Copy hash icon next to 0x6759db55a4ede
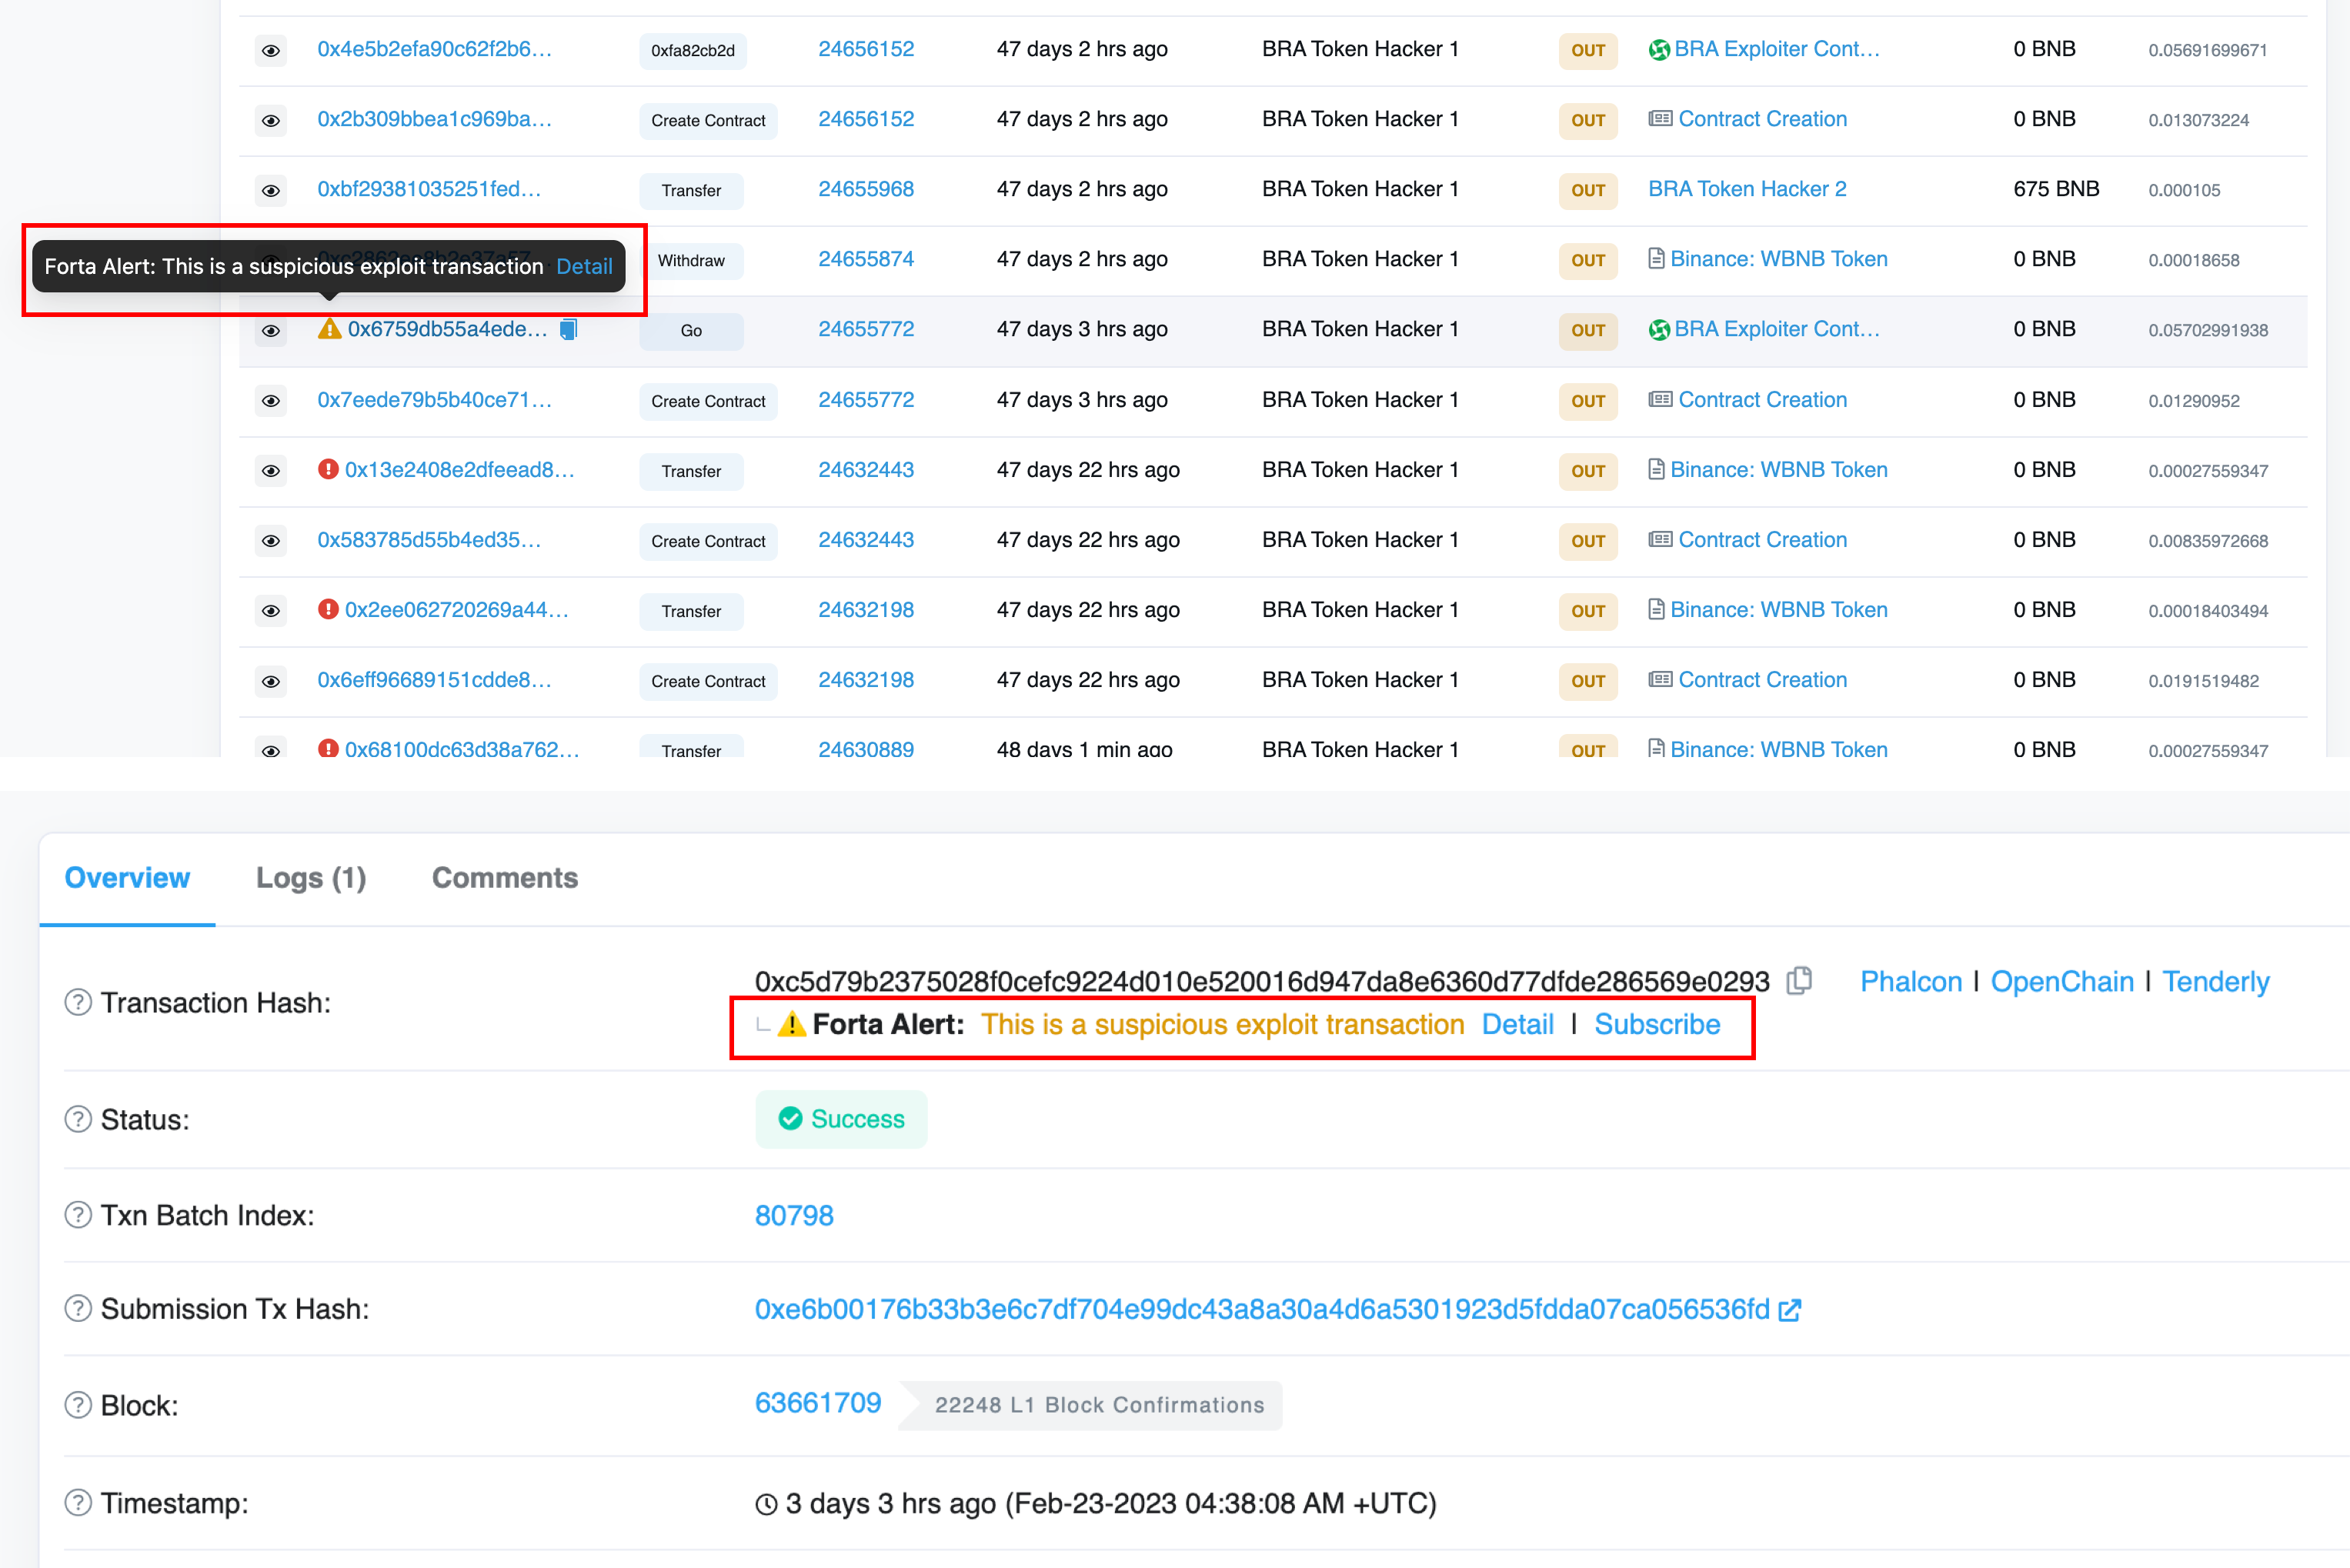The height and width of the screenshot is (1568, 2350). pyautogui.click(x=568, y=329)
